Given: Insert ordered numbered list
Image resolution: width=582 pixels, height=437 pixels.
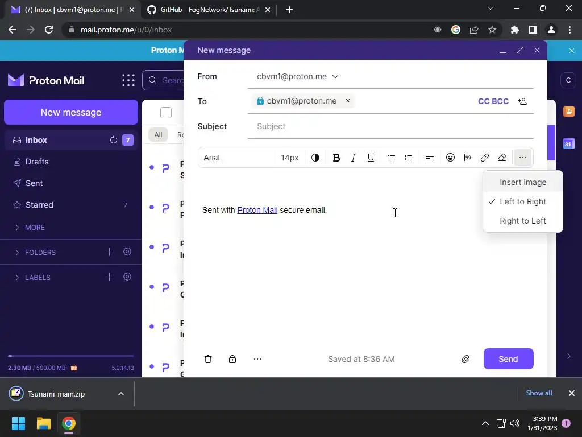Looking at the screenshot, I should [408, 158].
